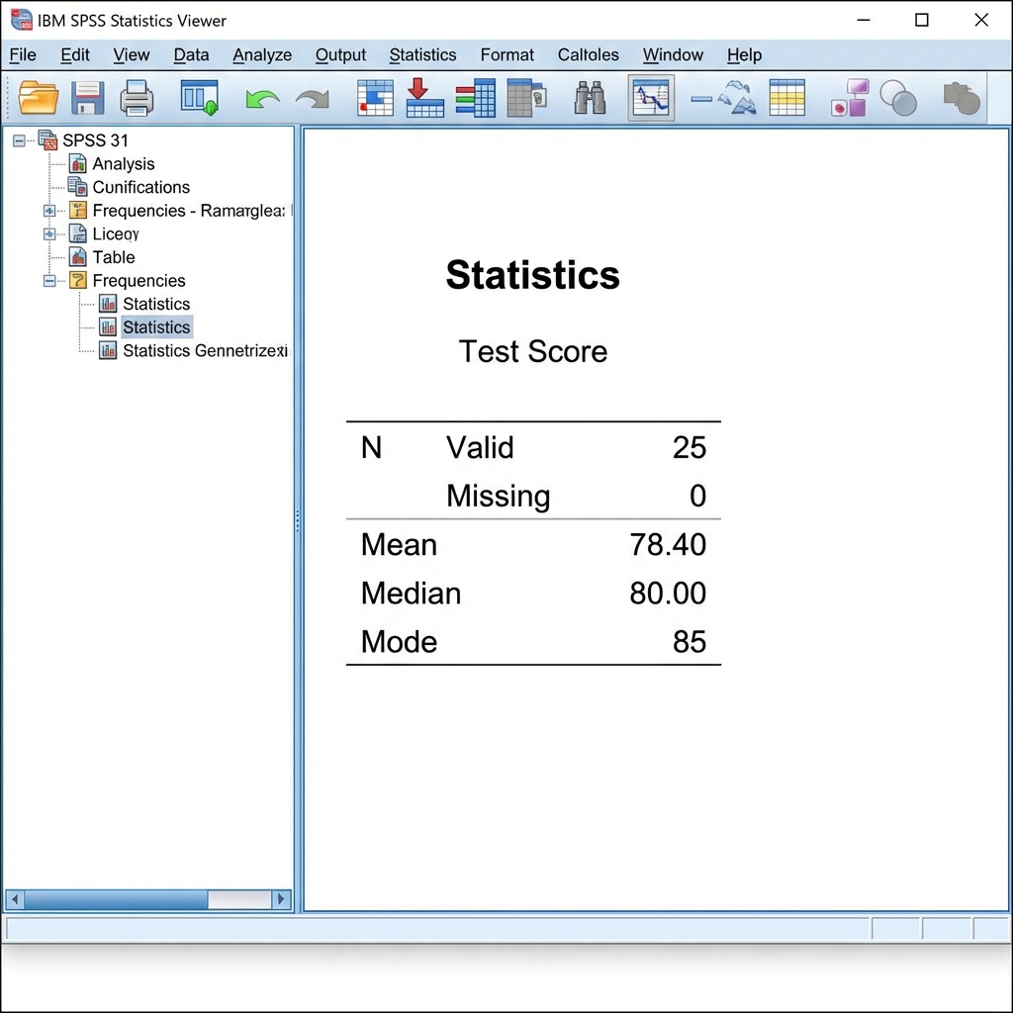Click the Save floppy disk icon
This screenshot has width=1013, height=1013.
tap(88, 98)
